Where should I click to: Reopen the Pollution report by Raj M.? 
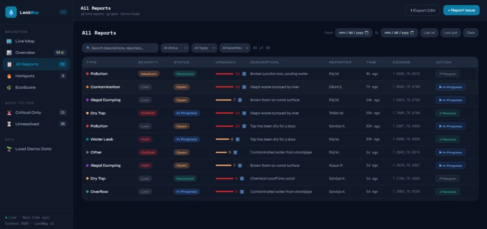click(x=448, y=74)
